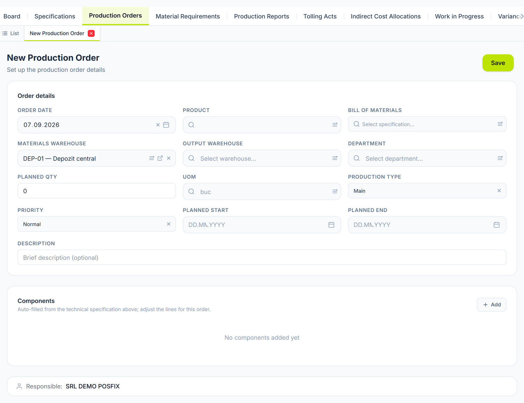Screen dimensions: 524x403
Task: Open the Output Warehouse list icon
Action: click(x=335, y=158)
